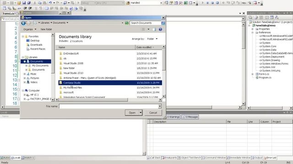Click the View Class Diagram icon in Solution Explorer
293x164 pixels.
coord(277,17)
